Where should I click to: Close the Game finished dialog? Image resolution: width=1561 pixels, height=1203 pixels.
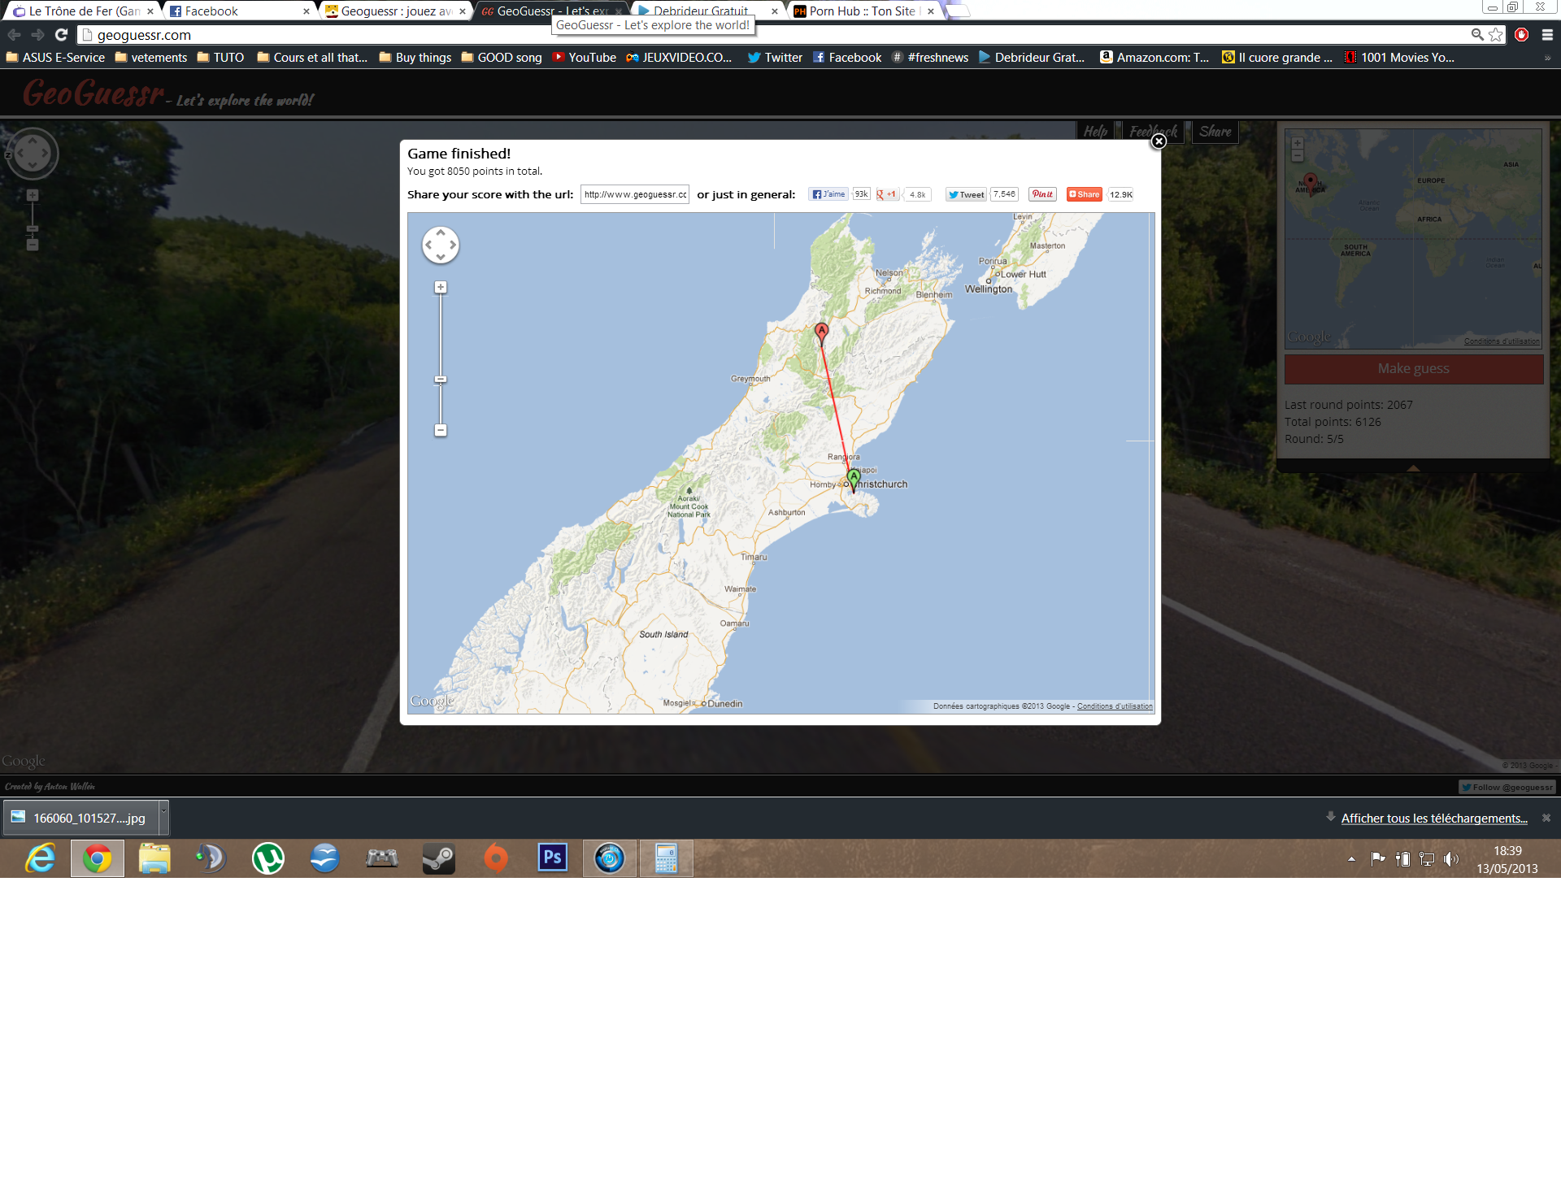pos(1159,141)
